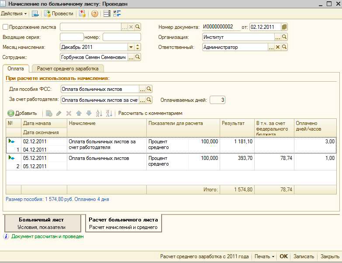The width and height of the screenshot is (342, 263).
Task: Maximize the document window
Action: tap(329, 3)
